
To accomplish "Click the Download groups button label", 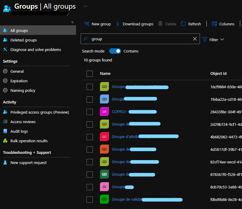I will (x=138, y=24).
